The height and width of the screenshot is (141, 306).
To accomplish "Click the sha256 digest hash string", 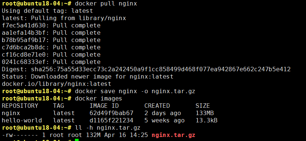I will coord(161,69).
